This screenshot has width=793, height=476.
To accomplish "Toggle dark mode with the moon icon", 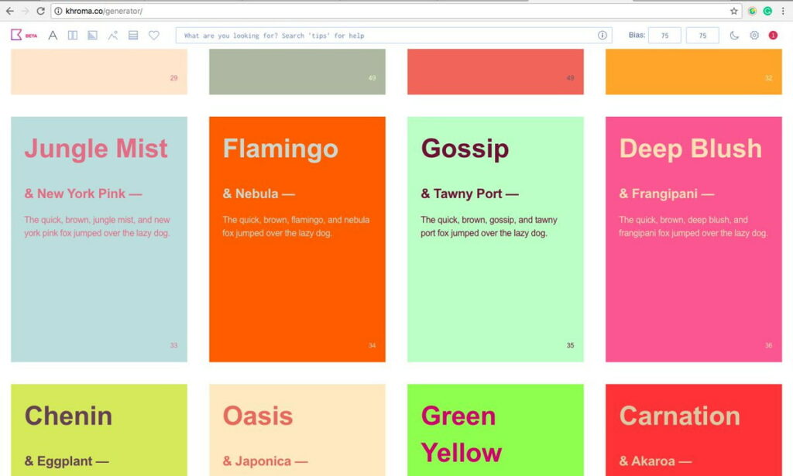I will click(x=734, y=35).
